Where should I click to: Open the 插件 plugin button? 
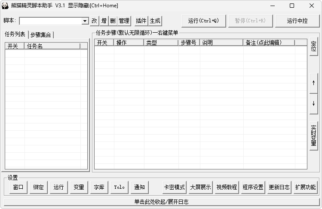141,21
